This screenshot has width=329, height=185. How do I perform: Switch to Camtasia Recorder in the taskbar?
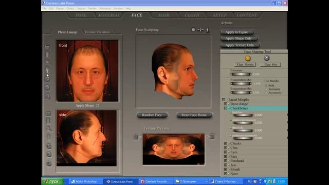[x=155, y=181]
